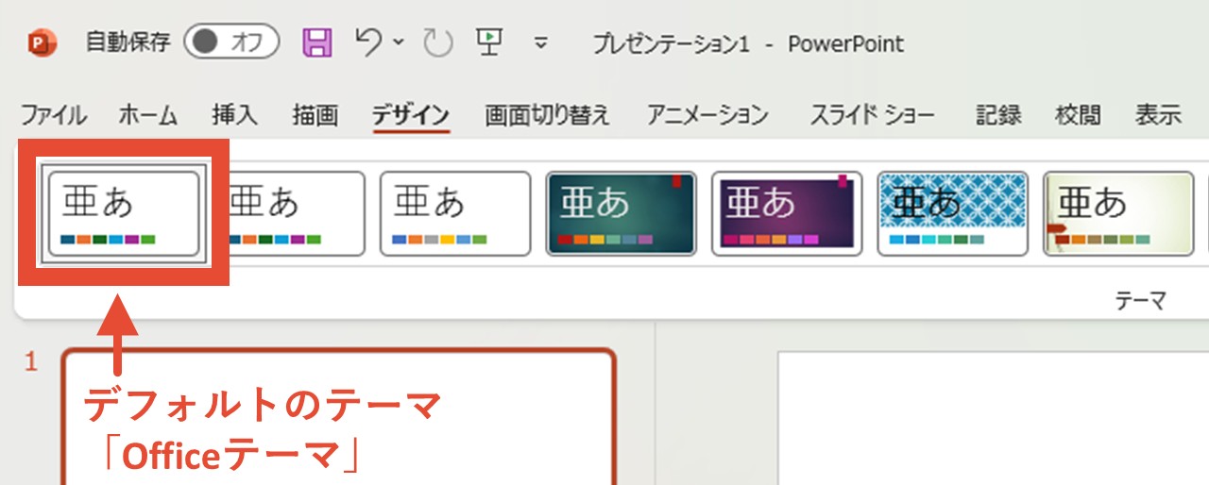Viewport: 1209px width, 485px height.
Task: Apply the dark teal theme thumbnail
Action: point(621,213)
